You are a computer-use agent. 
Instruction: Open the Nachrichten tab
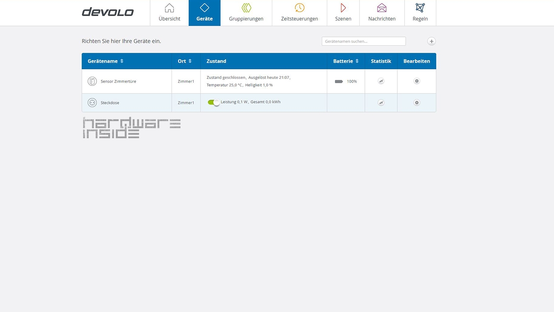[382, 13]
